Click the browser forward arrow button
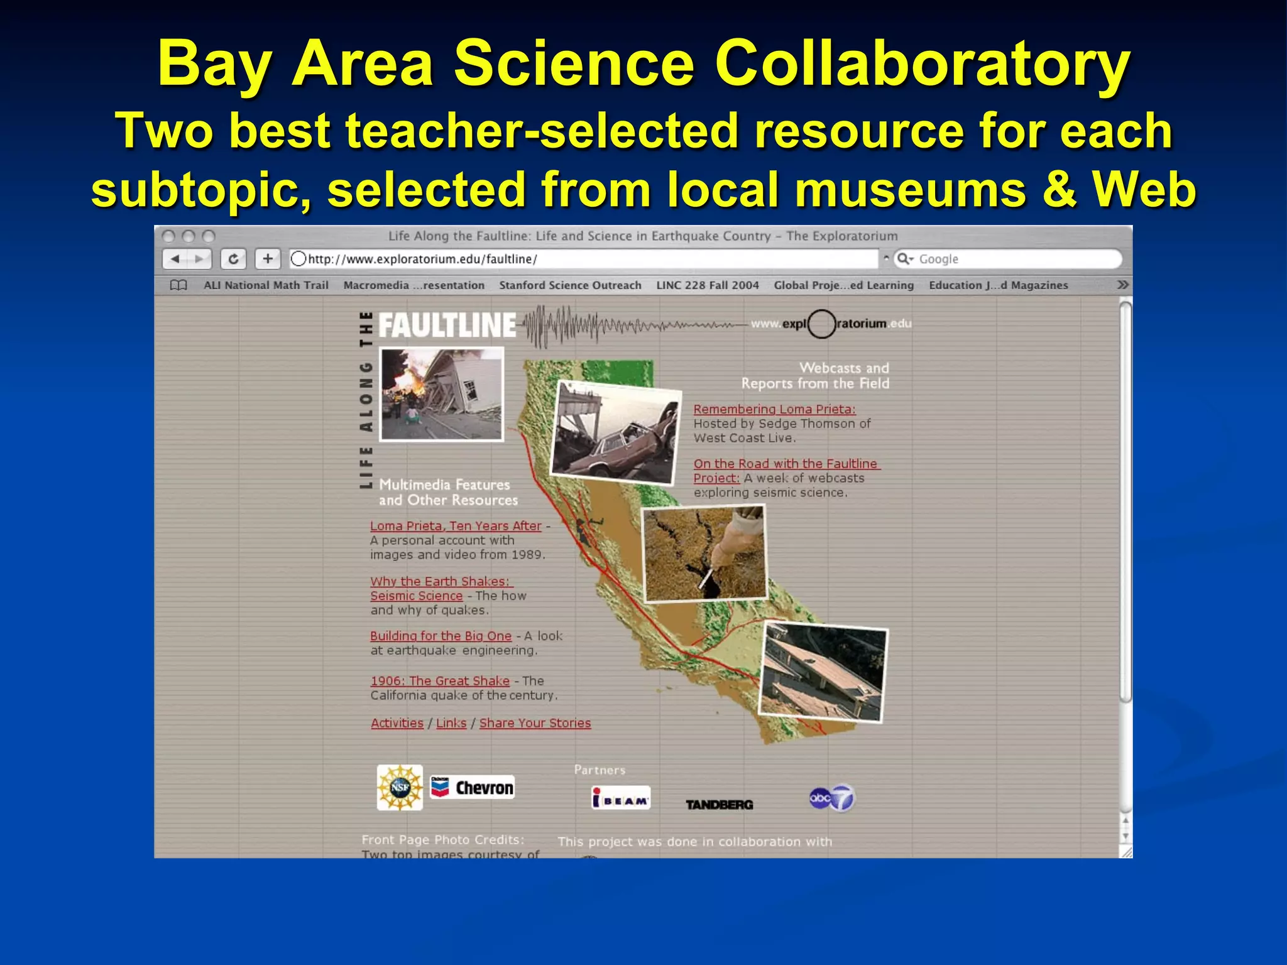 (199, 259)
